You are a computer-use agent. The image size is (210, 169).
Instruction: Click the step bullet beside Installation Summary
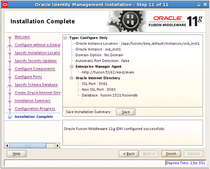[x=10, y=101]
